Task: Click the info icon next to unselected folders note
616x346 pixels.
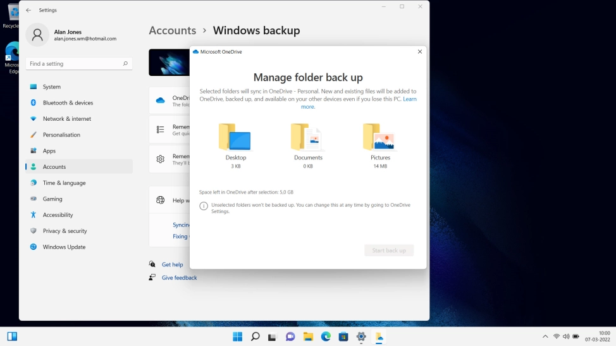Action: coord(204,206)
